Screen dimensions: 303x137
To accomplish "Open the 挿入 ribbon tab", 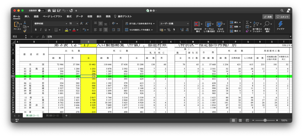I will pos(27,17).
